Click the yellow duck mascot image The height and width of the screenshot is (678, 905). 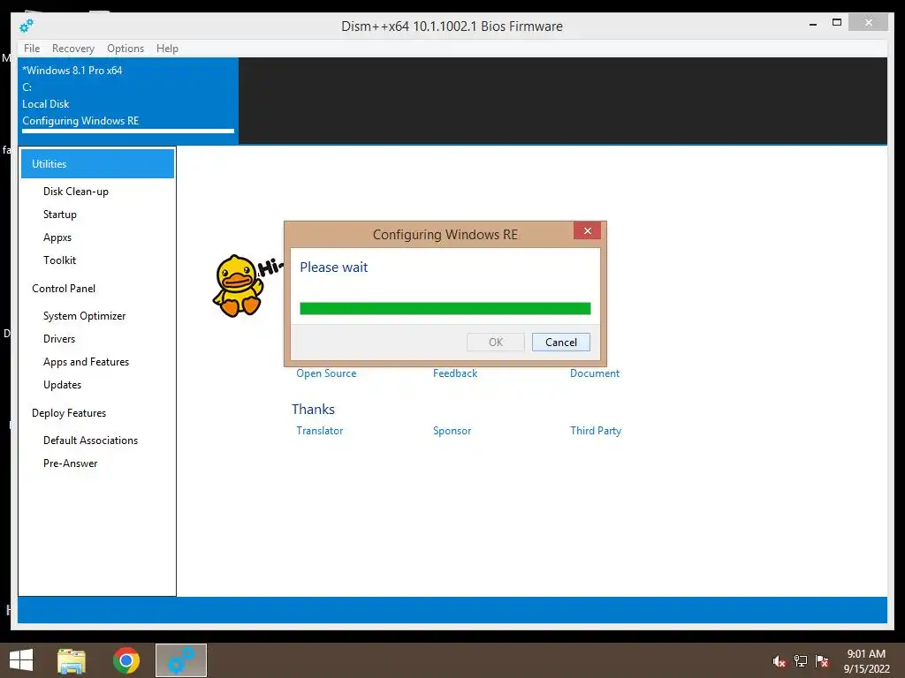238,286
